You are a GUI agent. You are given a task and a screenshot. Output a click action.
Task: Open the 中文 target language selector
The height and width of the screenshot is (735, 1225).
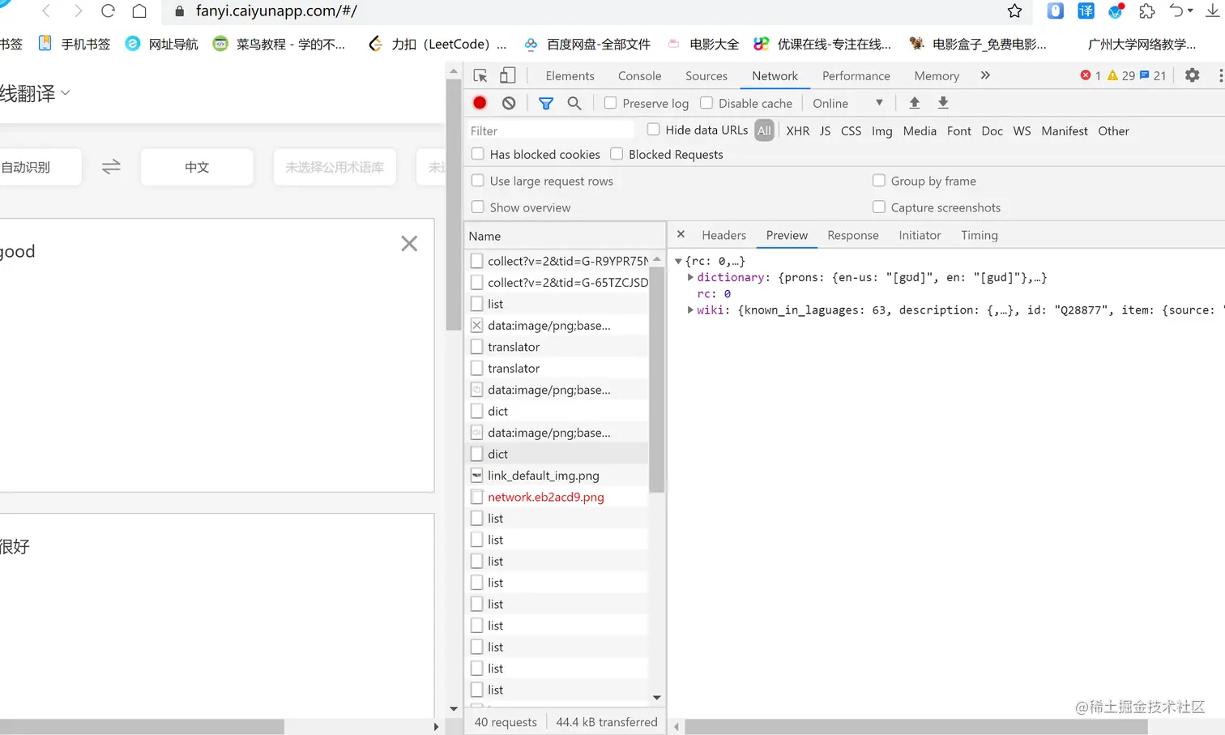pos(197,167)
